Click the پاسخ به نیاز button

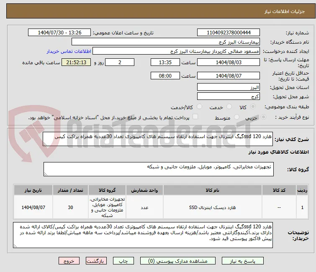pos(243,261)
